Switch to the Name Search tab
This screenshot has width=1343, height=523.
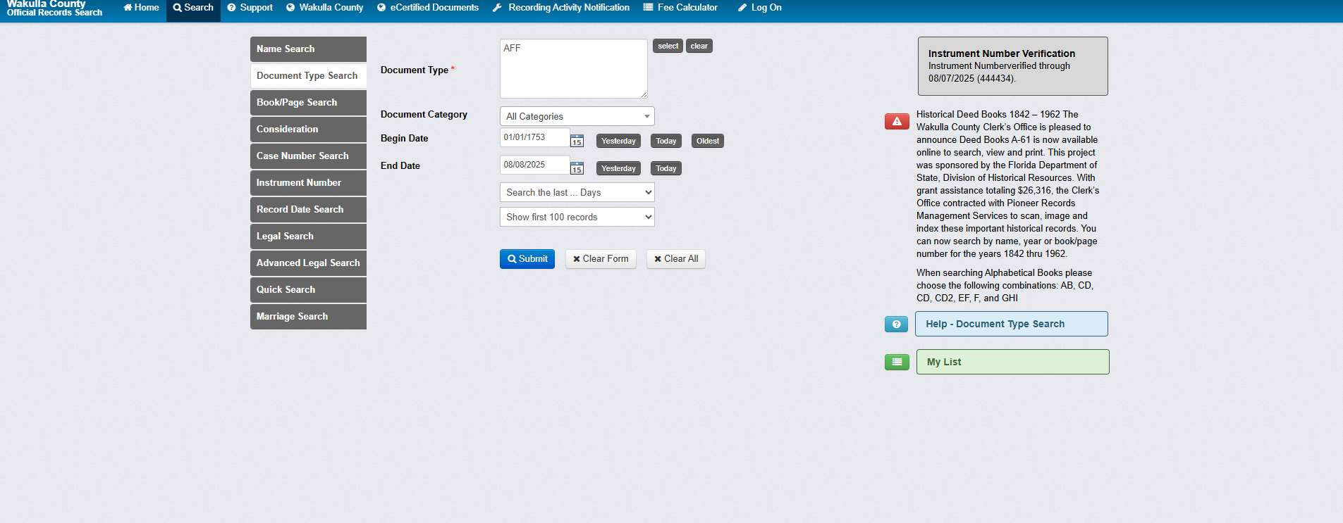click(x=308, y=49)
